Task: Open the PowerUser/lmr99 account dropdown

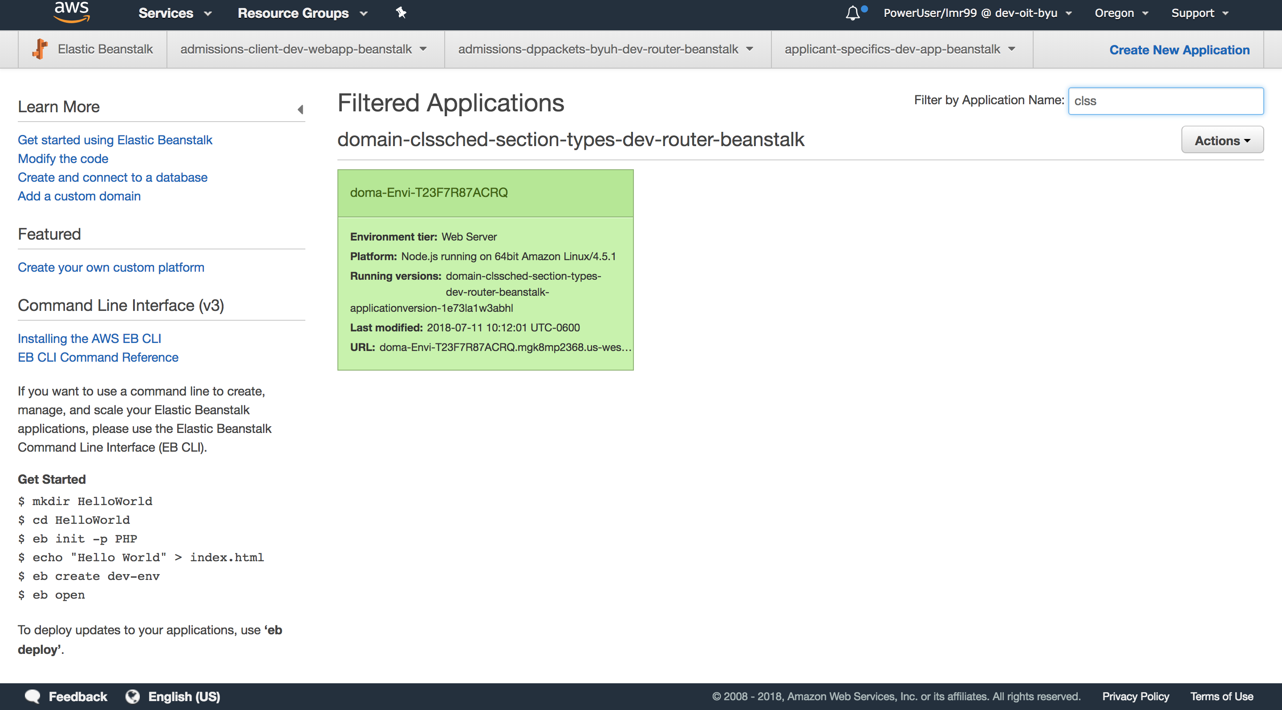Action: point(977,13)
